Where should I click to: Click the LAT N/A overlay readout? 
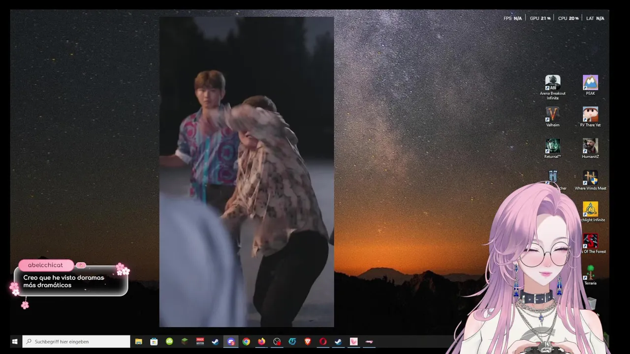coord(595,18)
